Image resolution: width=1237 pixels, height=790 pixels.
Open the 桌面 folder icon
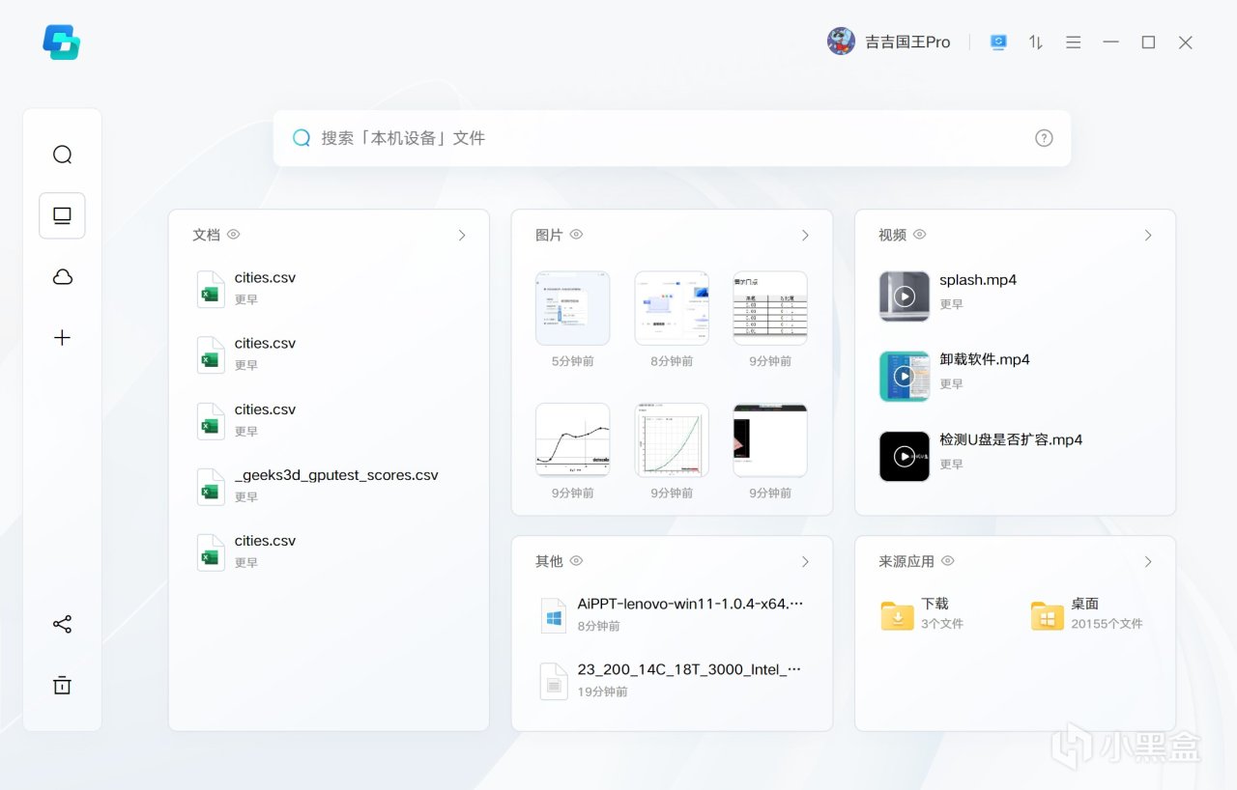(1048, 615)
